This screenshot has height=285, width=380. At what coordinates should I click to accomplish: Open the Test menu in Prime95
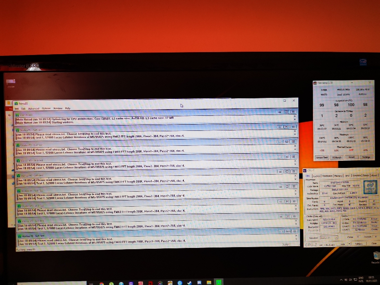click(x=17, y=109)
